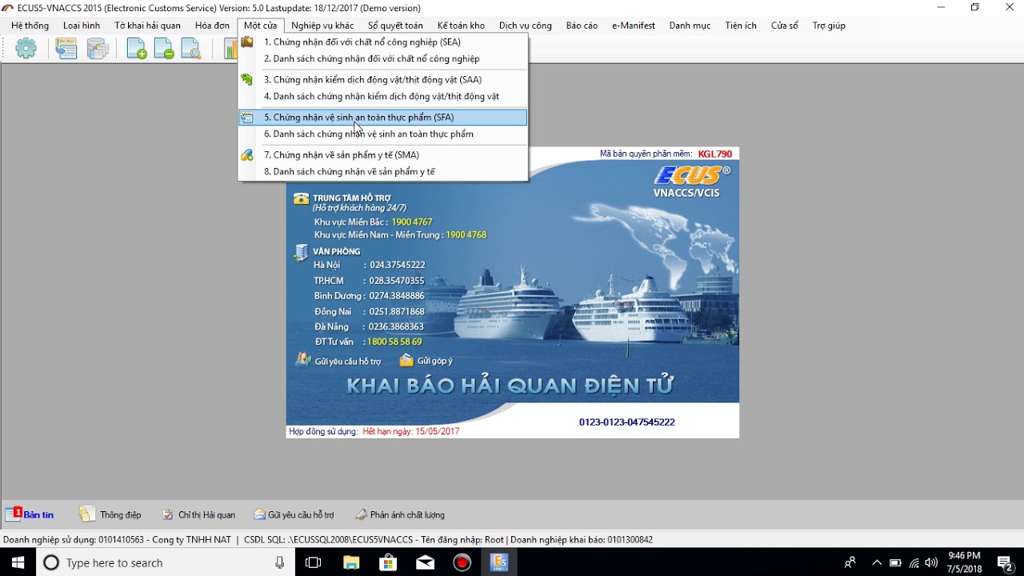Screen dimensions: 1024x576
Task: Click the Gửi yêu cầu hỗ trợ splash link
Action: coord(348,362)
